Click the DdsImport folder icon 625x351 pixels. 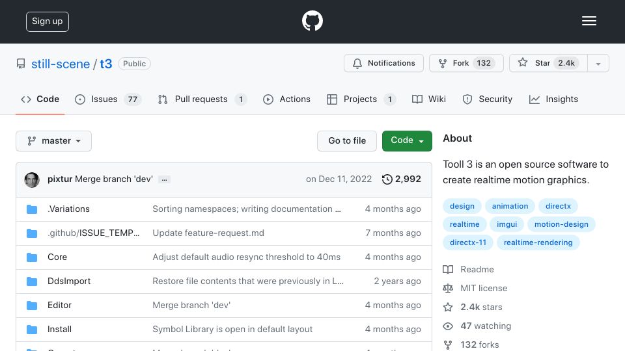point(32,281)
